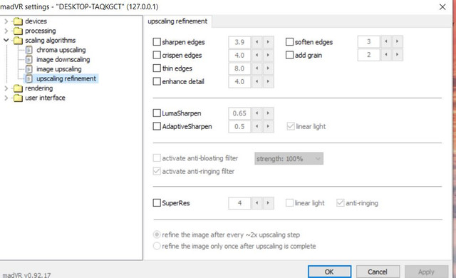456x278 pixels.
Task: Select refine after every ~2x upscaling step
Action: (157, 235)
